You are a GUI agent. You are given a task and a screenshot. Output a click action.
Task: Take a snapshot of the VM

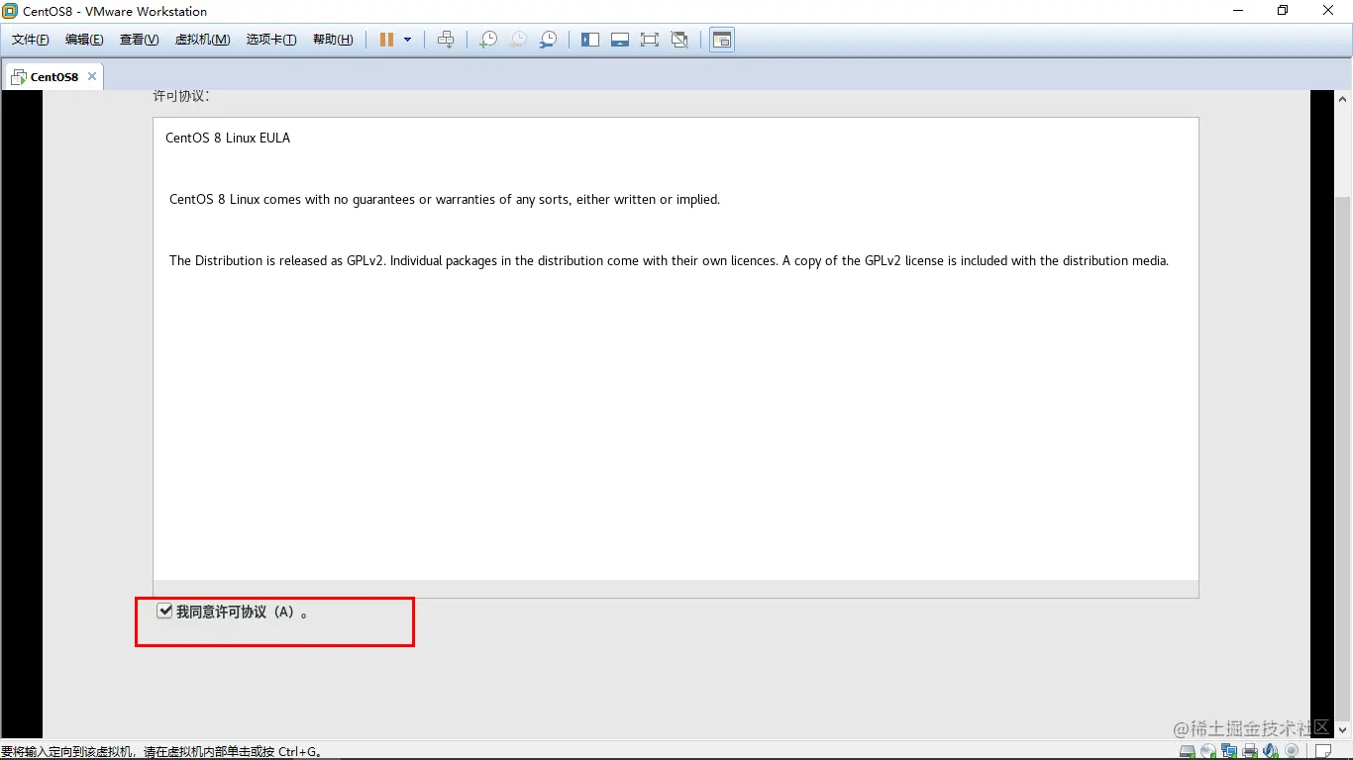pyautogui.click(x=488, y=40)
